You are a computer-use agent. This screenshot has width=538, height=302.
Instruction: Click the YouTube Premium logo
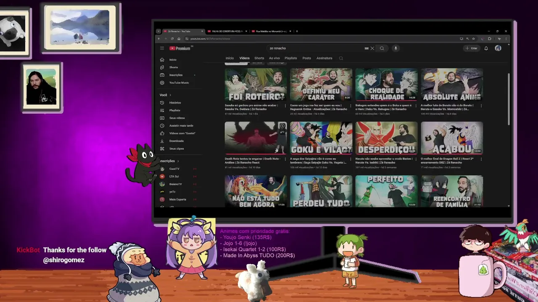[180, 48]
